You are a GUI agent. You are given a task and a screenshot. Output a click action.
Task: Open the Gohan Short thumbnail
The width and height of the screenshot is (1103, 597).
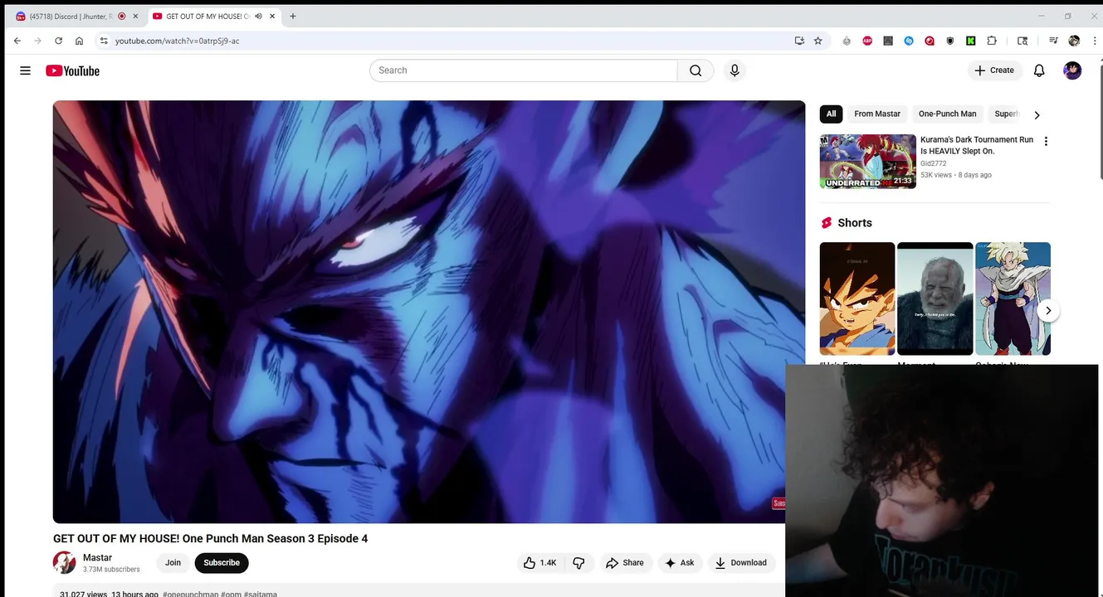(x=1013, y=298)
